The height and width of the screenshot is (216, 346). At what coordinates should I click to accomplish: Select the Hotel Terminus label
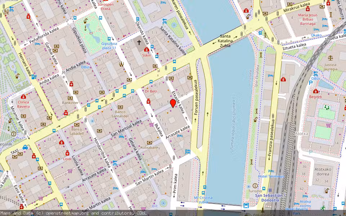[x=271, y=176]
